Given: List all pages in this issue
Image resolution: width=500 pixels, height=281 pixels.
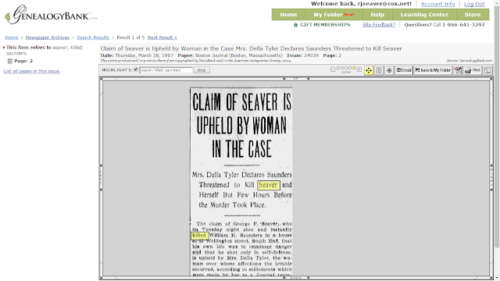Looking at the screenshot, I should point(32,71).
